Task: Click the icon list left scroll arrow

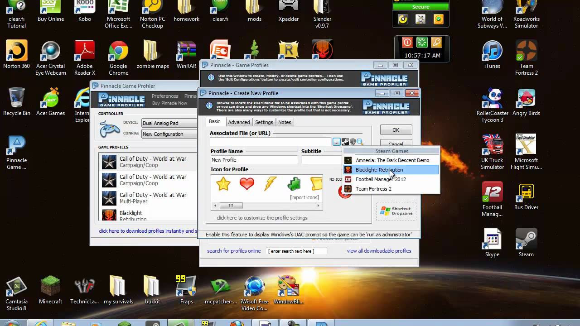Action: (x=215, y=206)
